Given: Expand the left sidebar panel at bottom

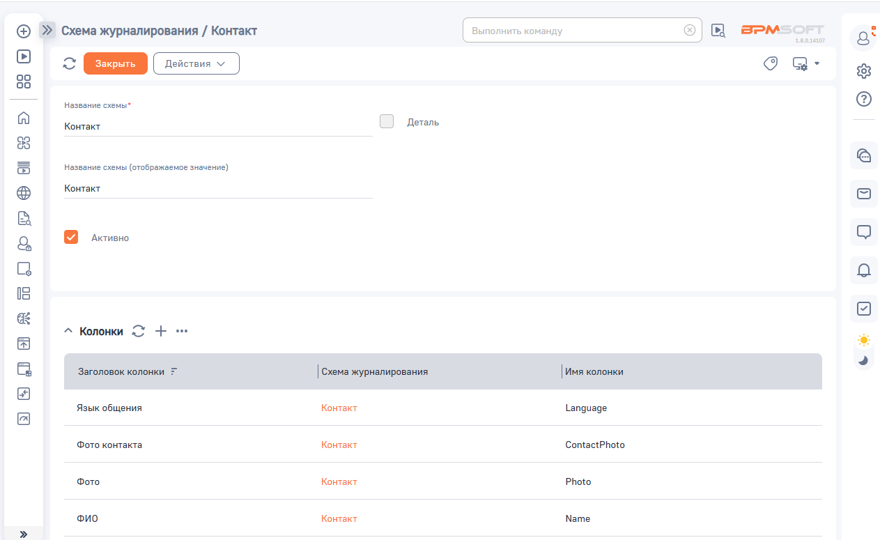Looking at the screenshot, I should click(x=24, y=534).
